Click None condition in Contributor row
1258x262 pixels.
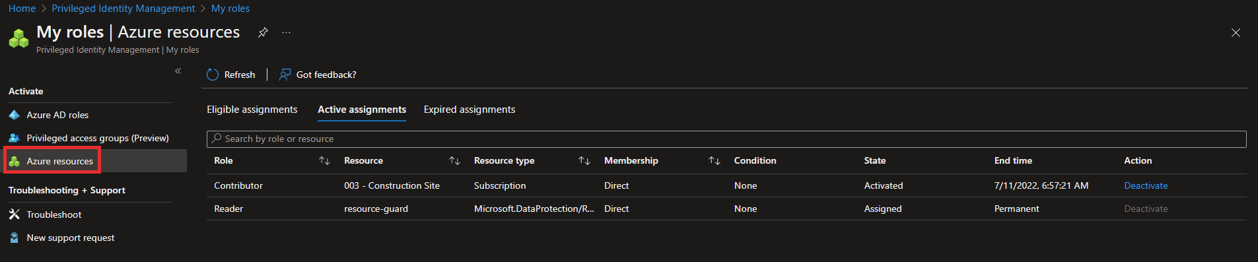(746, 185)
